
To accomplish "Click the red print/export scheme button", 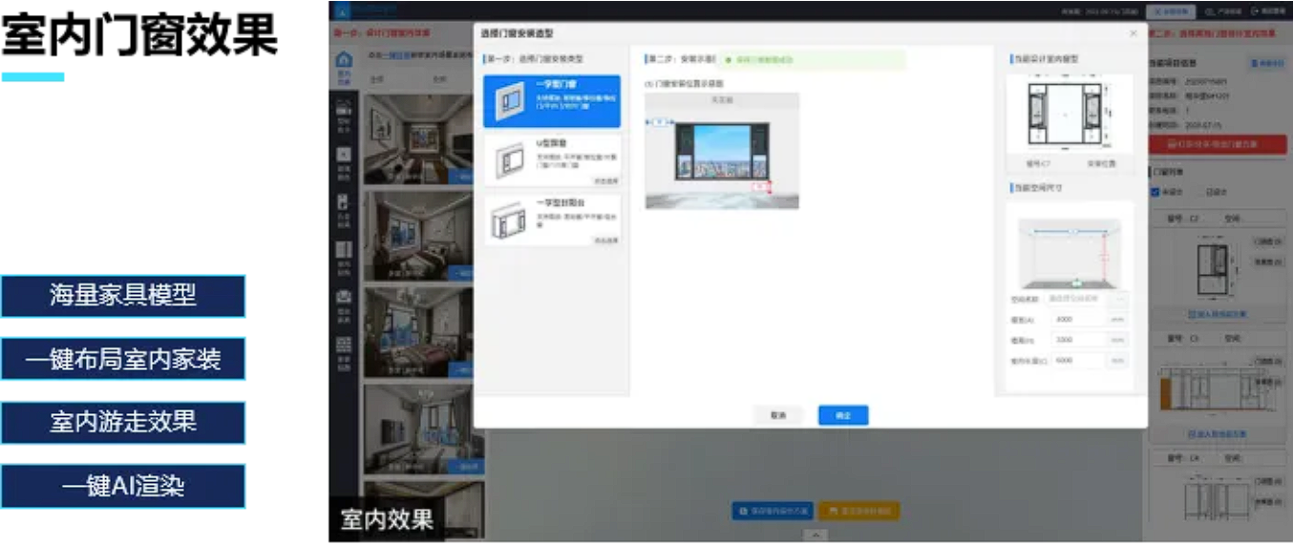I will (1217, 144).
